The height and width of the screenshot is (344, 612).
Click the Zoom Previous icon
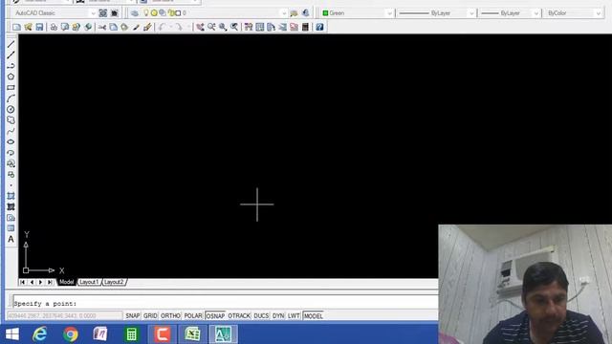pyautogui.click(x=234, y=27)
